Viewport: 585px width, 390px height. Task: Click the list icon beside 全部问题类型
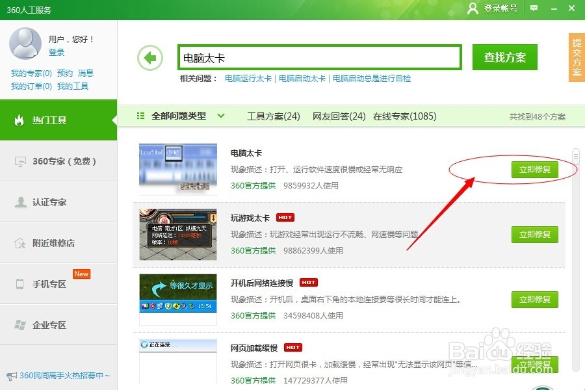pos(140,116)
